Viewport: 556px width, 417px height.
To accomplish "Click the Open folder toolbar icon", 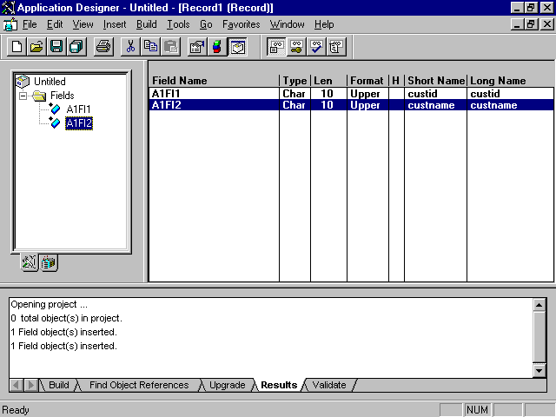I will [36, 47].
